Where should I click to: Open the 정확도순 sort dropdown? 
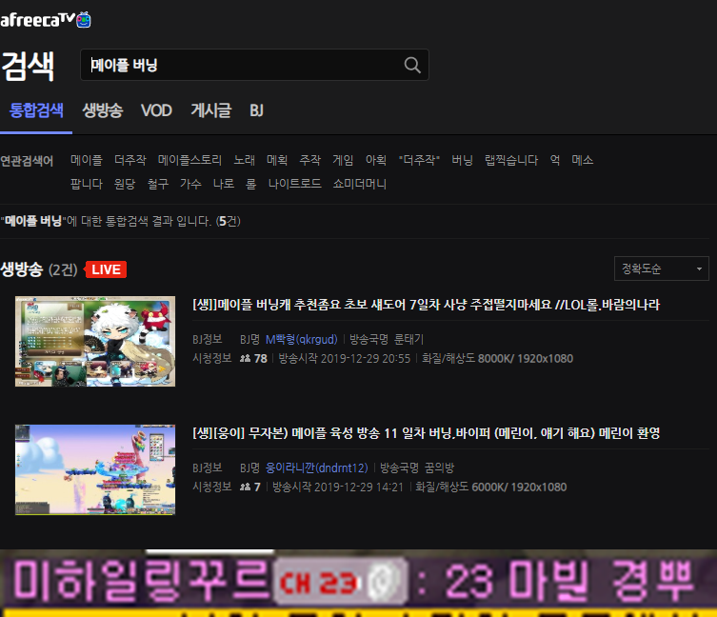661,269
